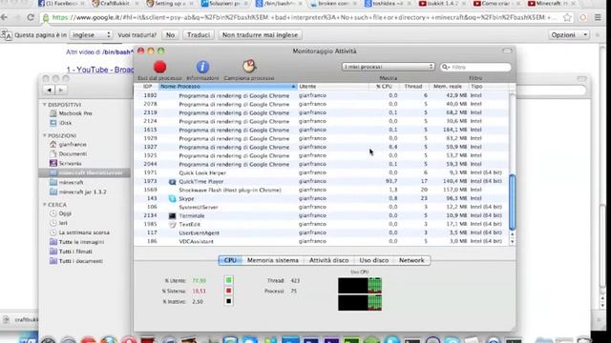611x343 pixels.
Task: Click the Campiona processo icon
Action: [x=249, y=67]
